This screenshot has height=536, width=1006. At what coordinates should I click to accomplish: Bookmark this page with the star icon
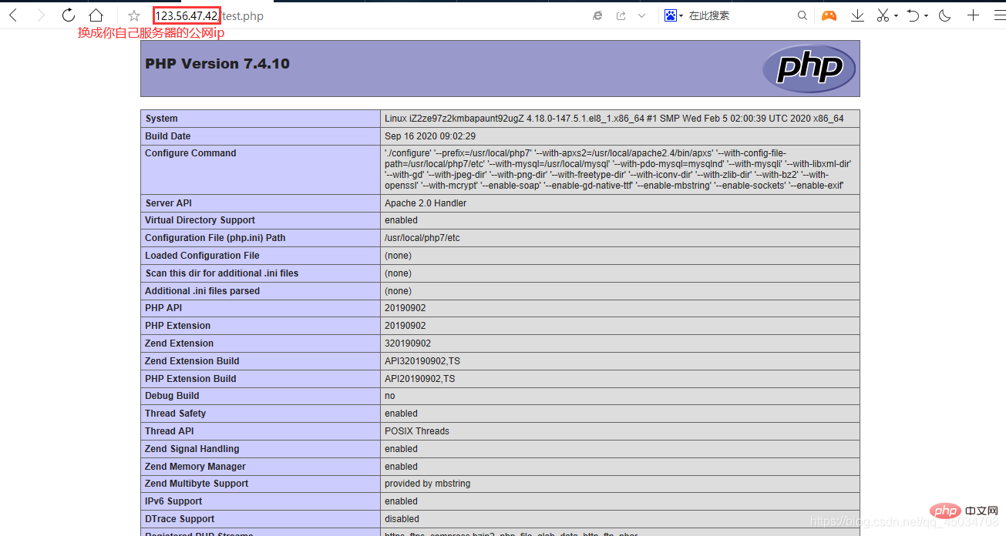pyautogui.click(x=134, y=15)
